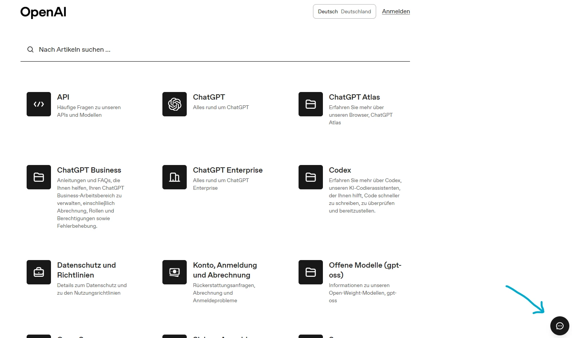Go to the OpenAI home logo

point(43,12)
